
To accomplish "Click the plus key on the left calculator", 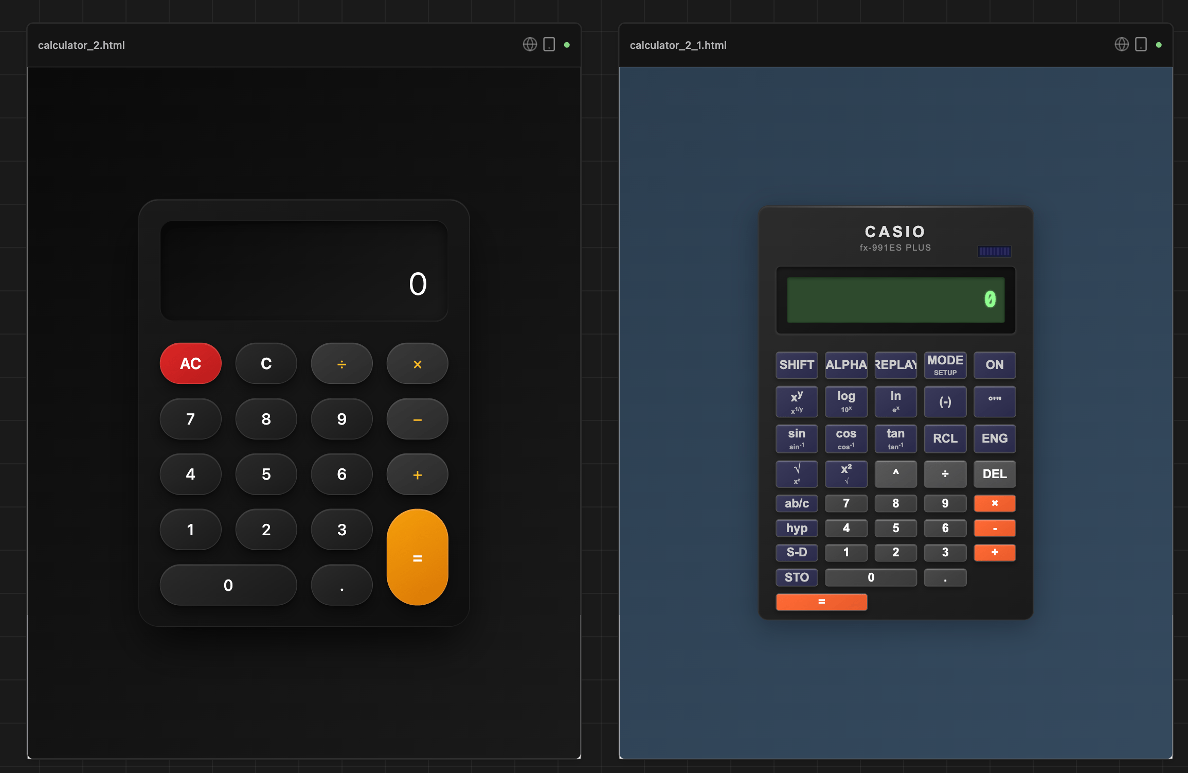I will click(x=417, y=474).
